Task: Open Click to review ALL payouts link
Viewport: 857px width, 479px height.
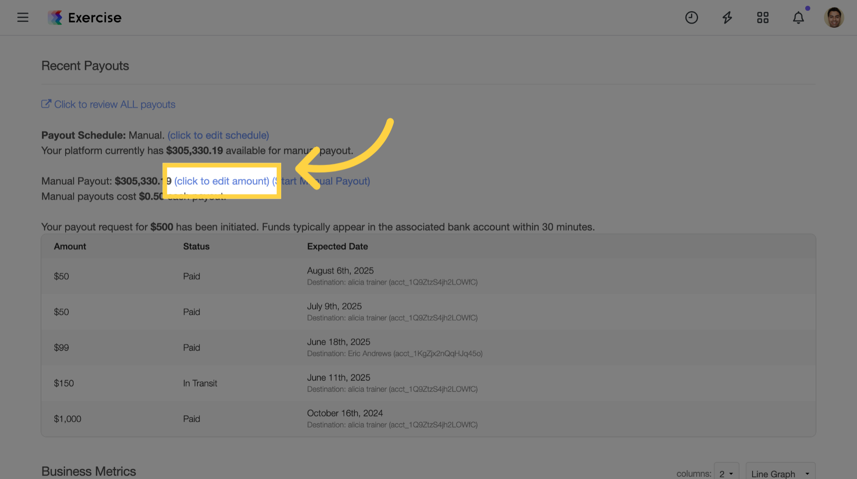Action: (x=115, y=104)
